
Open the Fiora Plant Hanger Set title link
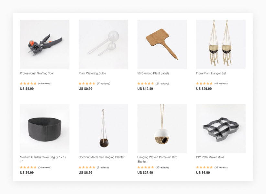click(211, 73)
